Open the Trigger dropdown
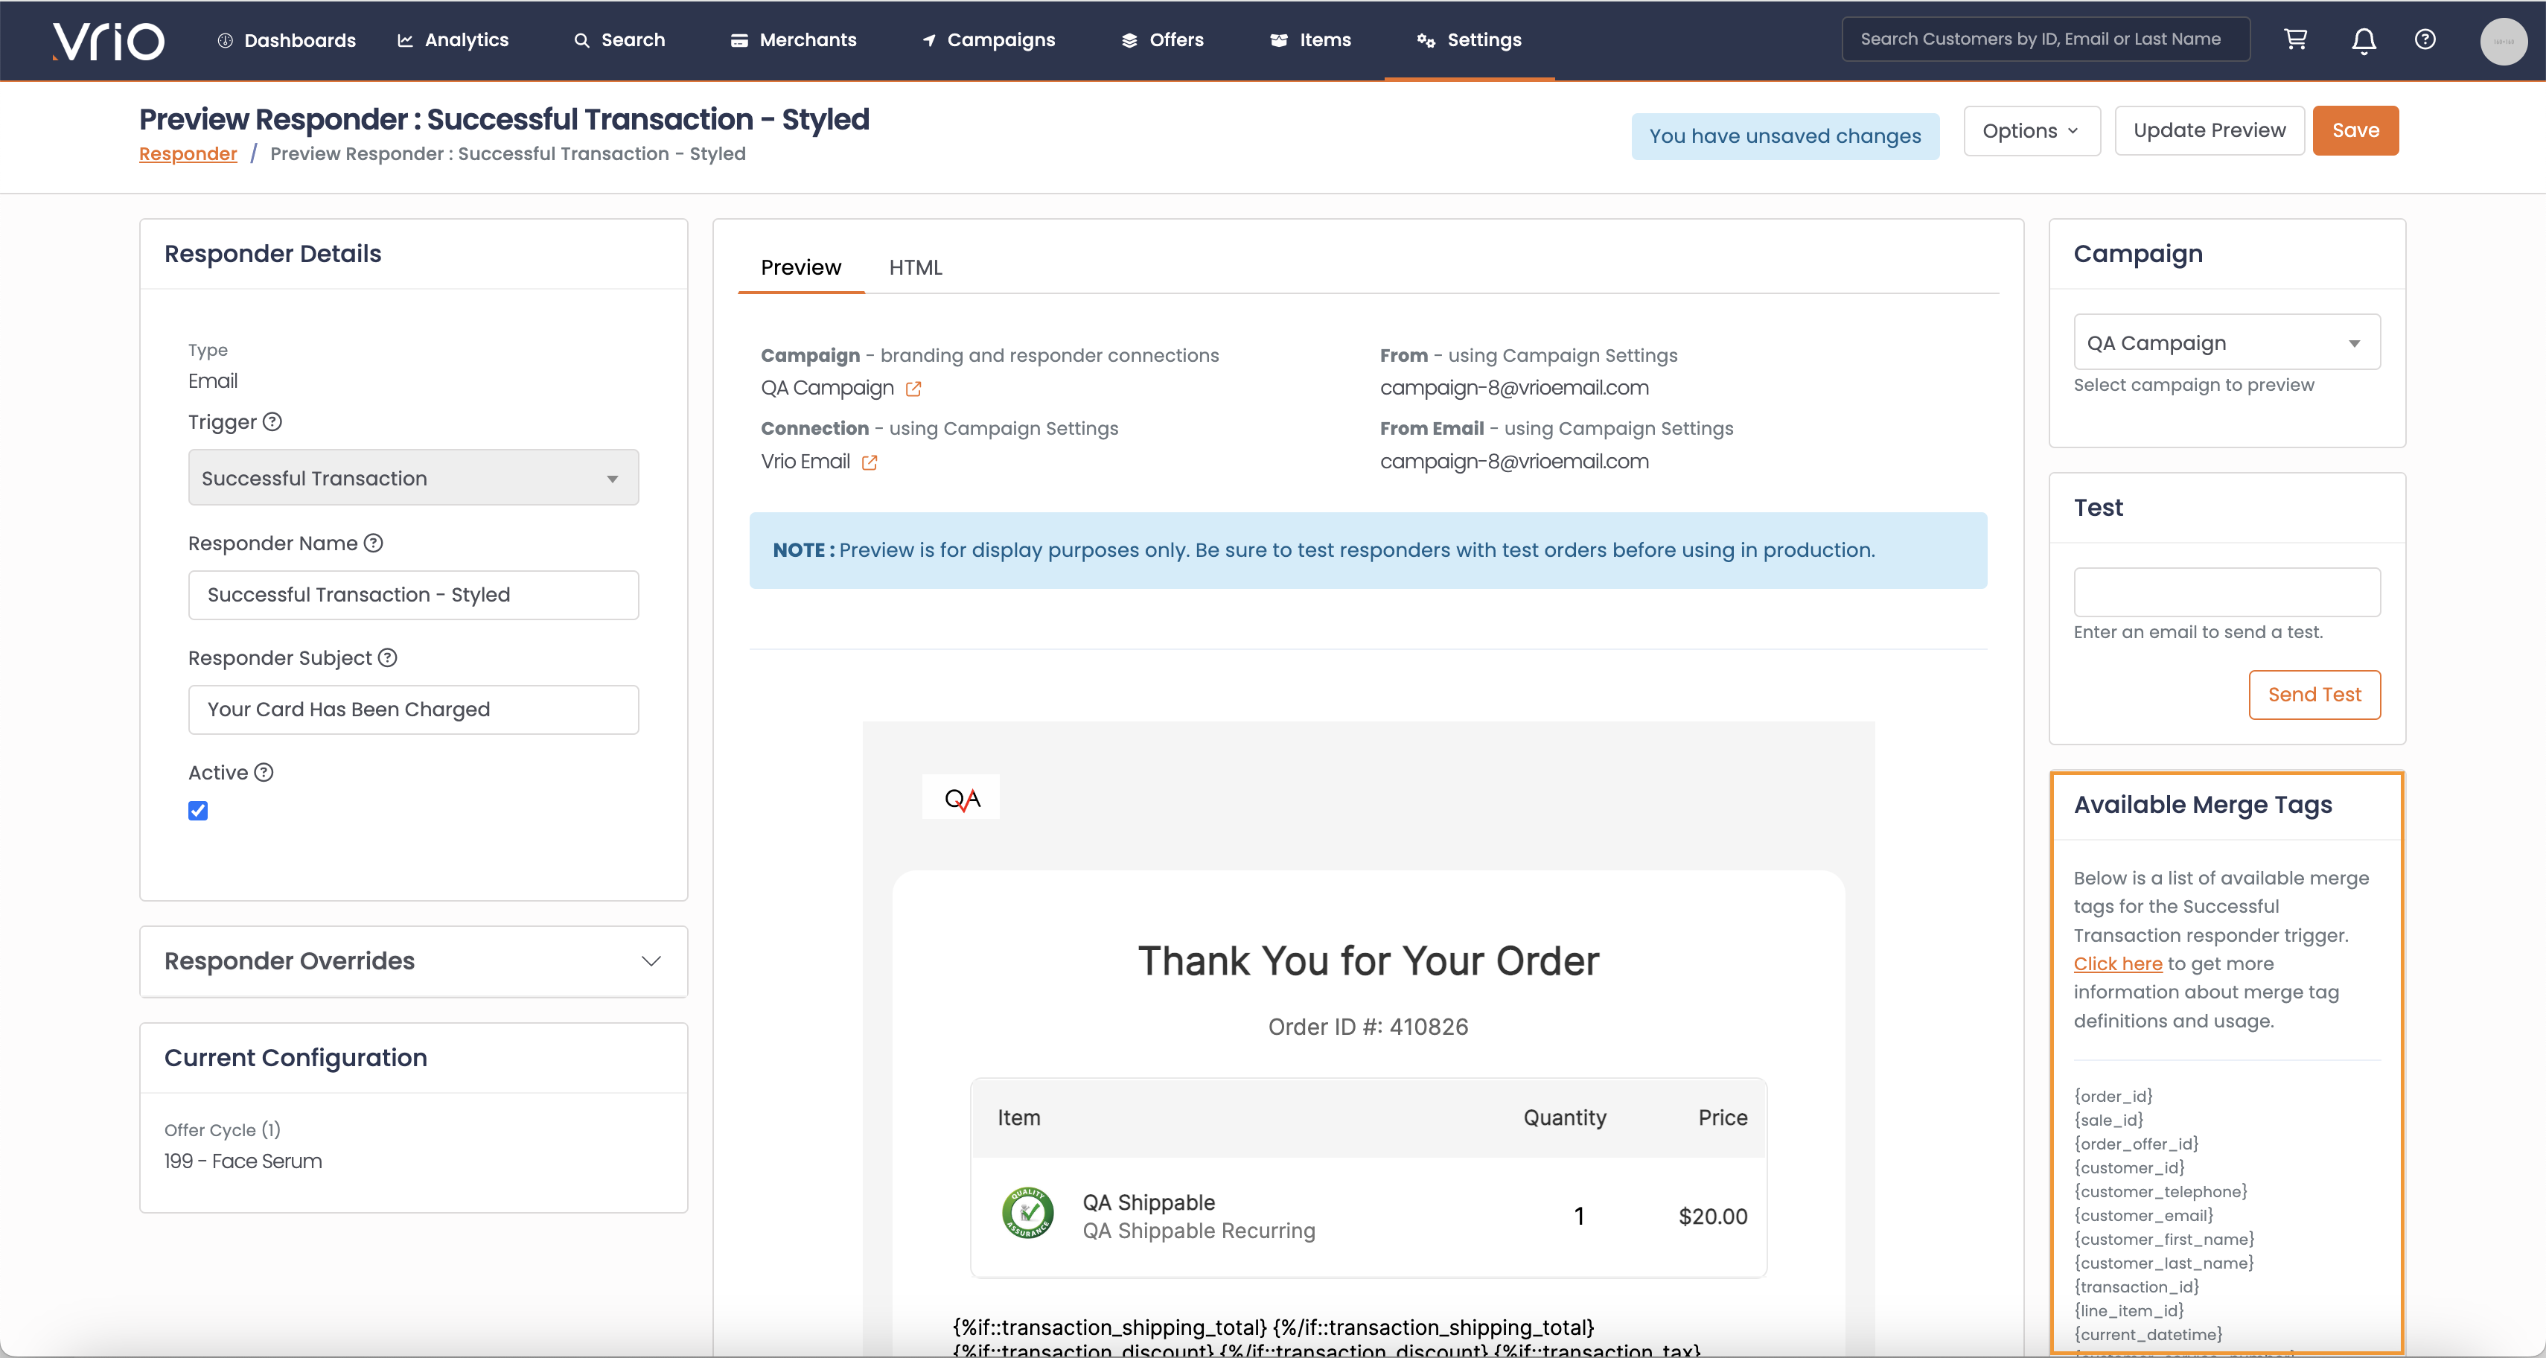This screenshot has width=2546, height=1358. click(413, 479)
